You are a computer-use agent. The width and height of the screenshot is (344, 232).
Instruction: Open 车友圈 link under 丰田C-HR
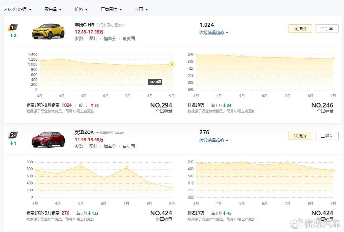click(x=129, y=38)
